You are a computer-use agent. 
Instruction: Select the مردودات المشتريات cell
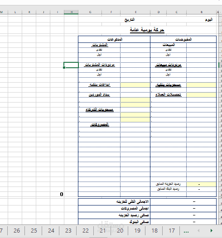click(x=100, y=65)
